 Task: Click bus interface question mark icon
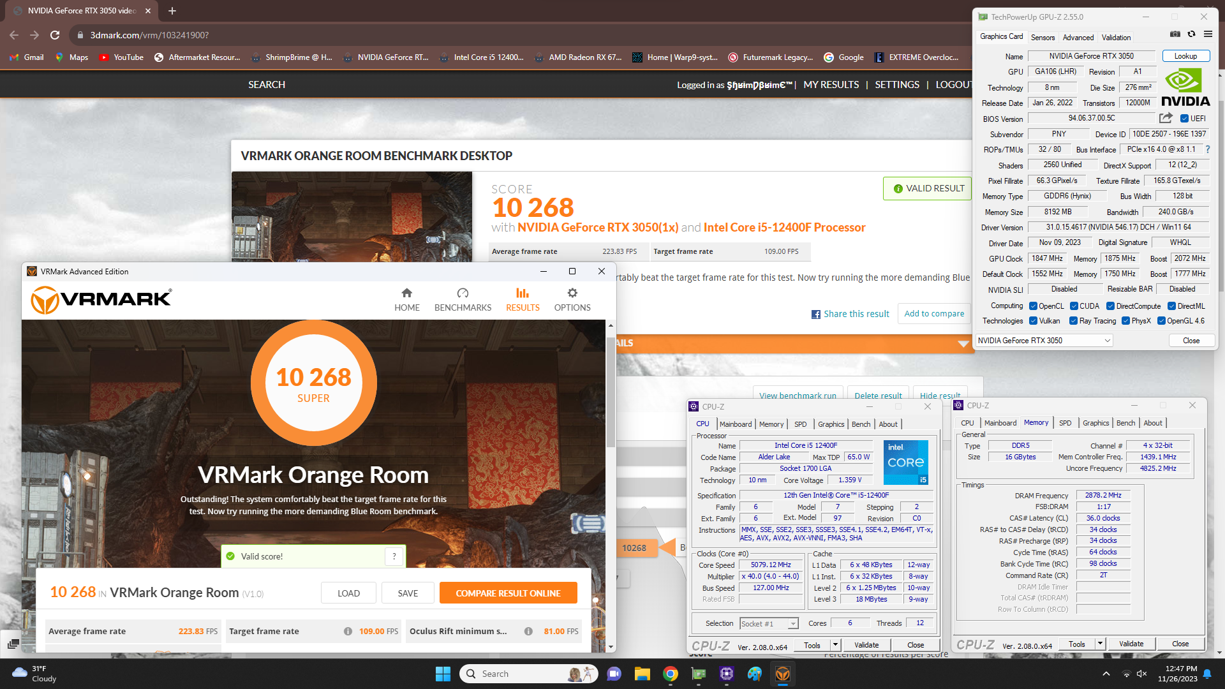pos(1207,149)
